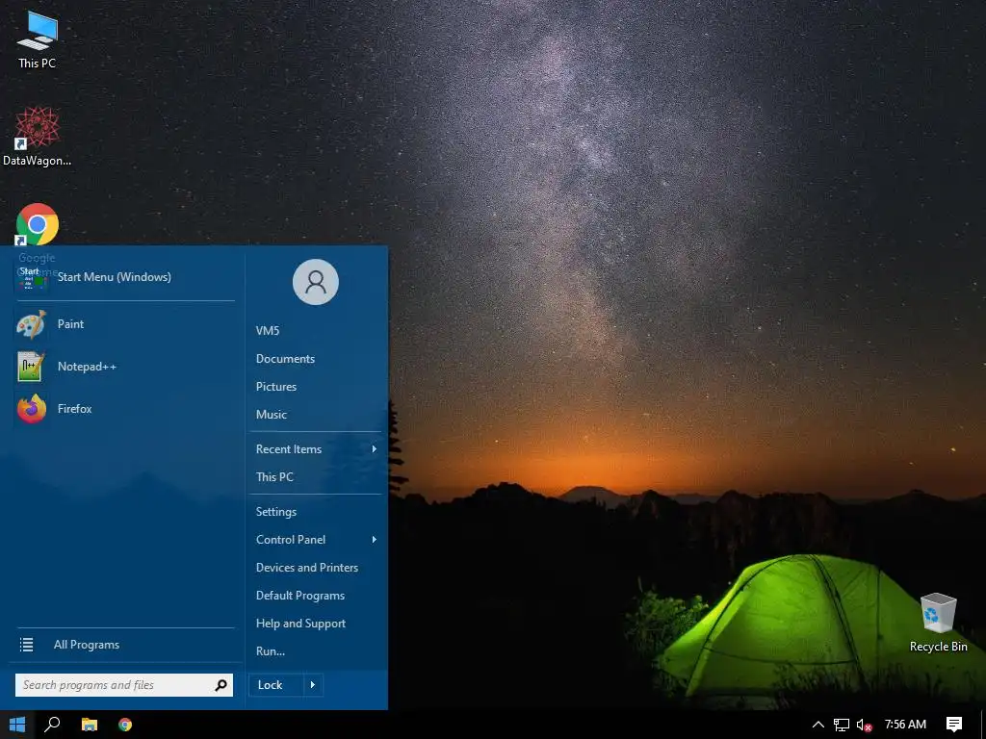Open This PC in the start menu
986x739 pixels.
[x=274, y=477]
